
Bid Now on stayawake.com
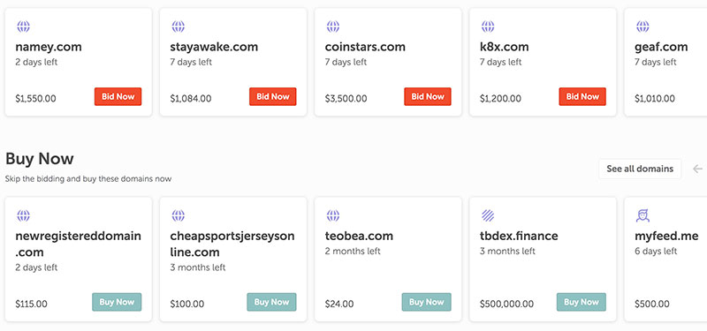click(x=273, y=96)
